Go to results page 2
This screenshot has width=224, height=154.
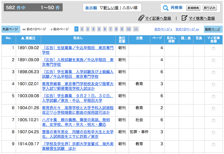click(82, 29)
